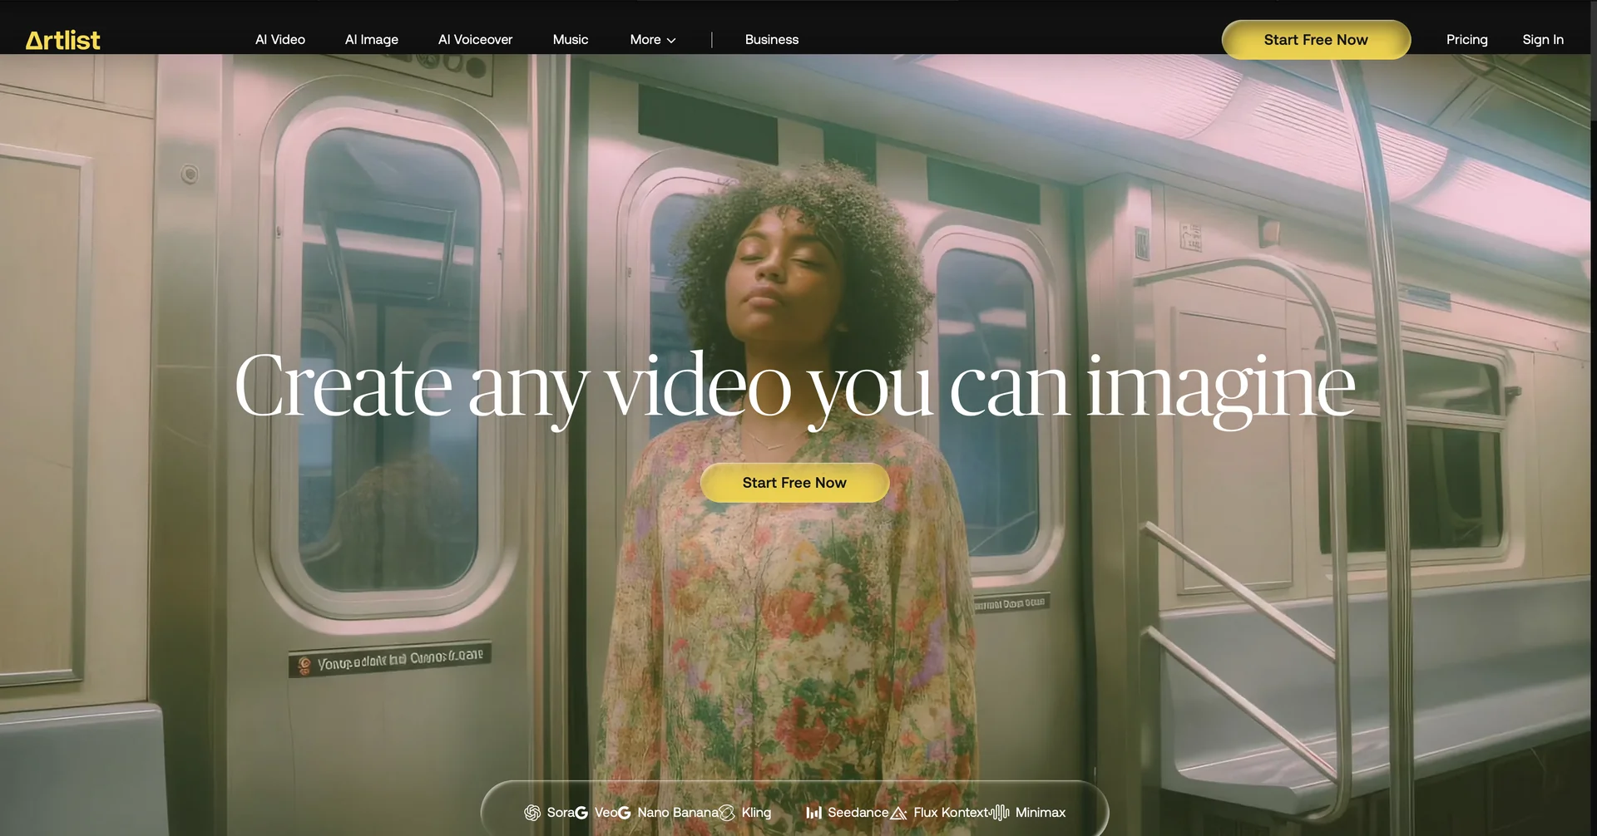Click the Flux Kontext triangle icon
1597x836 pixels.
coord(898,813)
